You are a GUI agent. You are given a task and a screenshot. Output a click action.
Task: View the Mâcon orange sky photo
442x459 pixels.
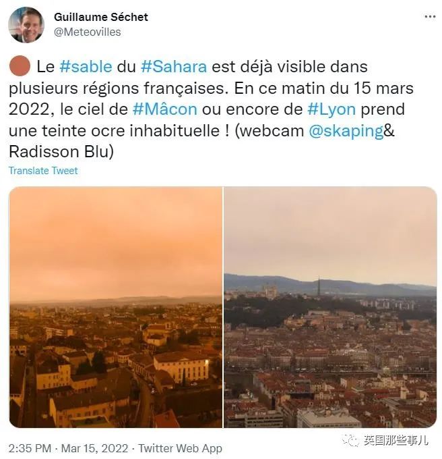click(x=116, y=306)
